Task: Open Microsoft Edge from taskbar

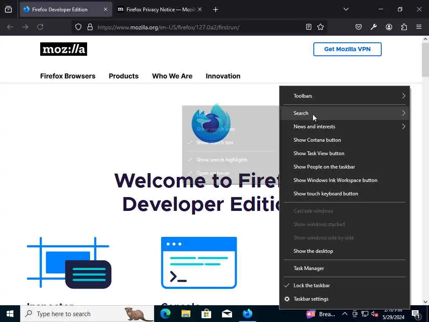Action: pyautogui.click(x=165, y=314)
